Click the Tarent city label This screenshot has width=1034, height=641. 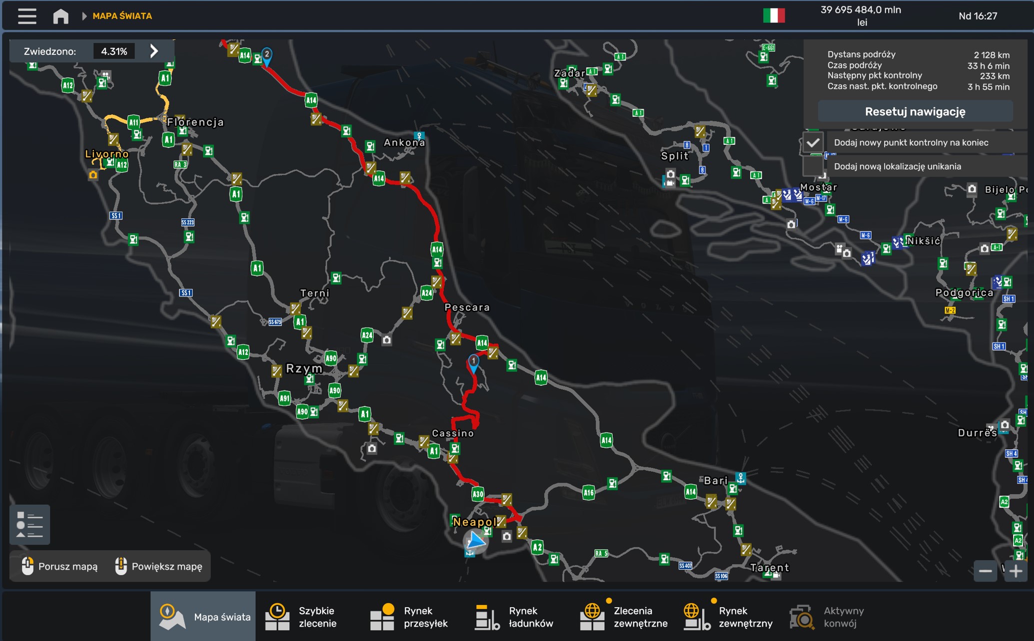coord(770,568)
